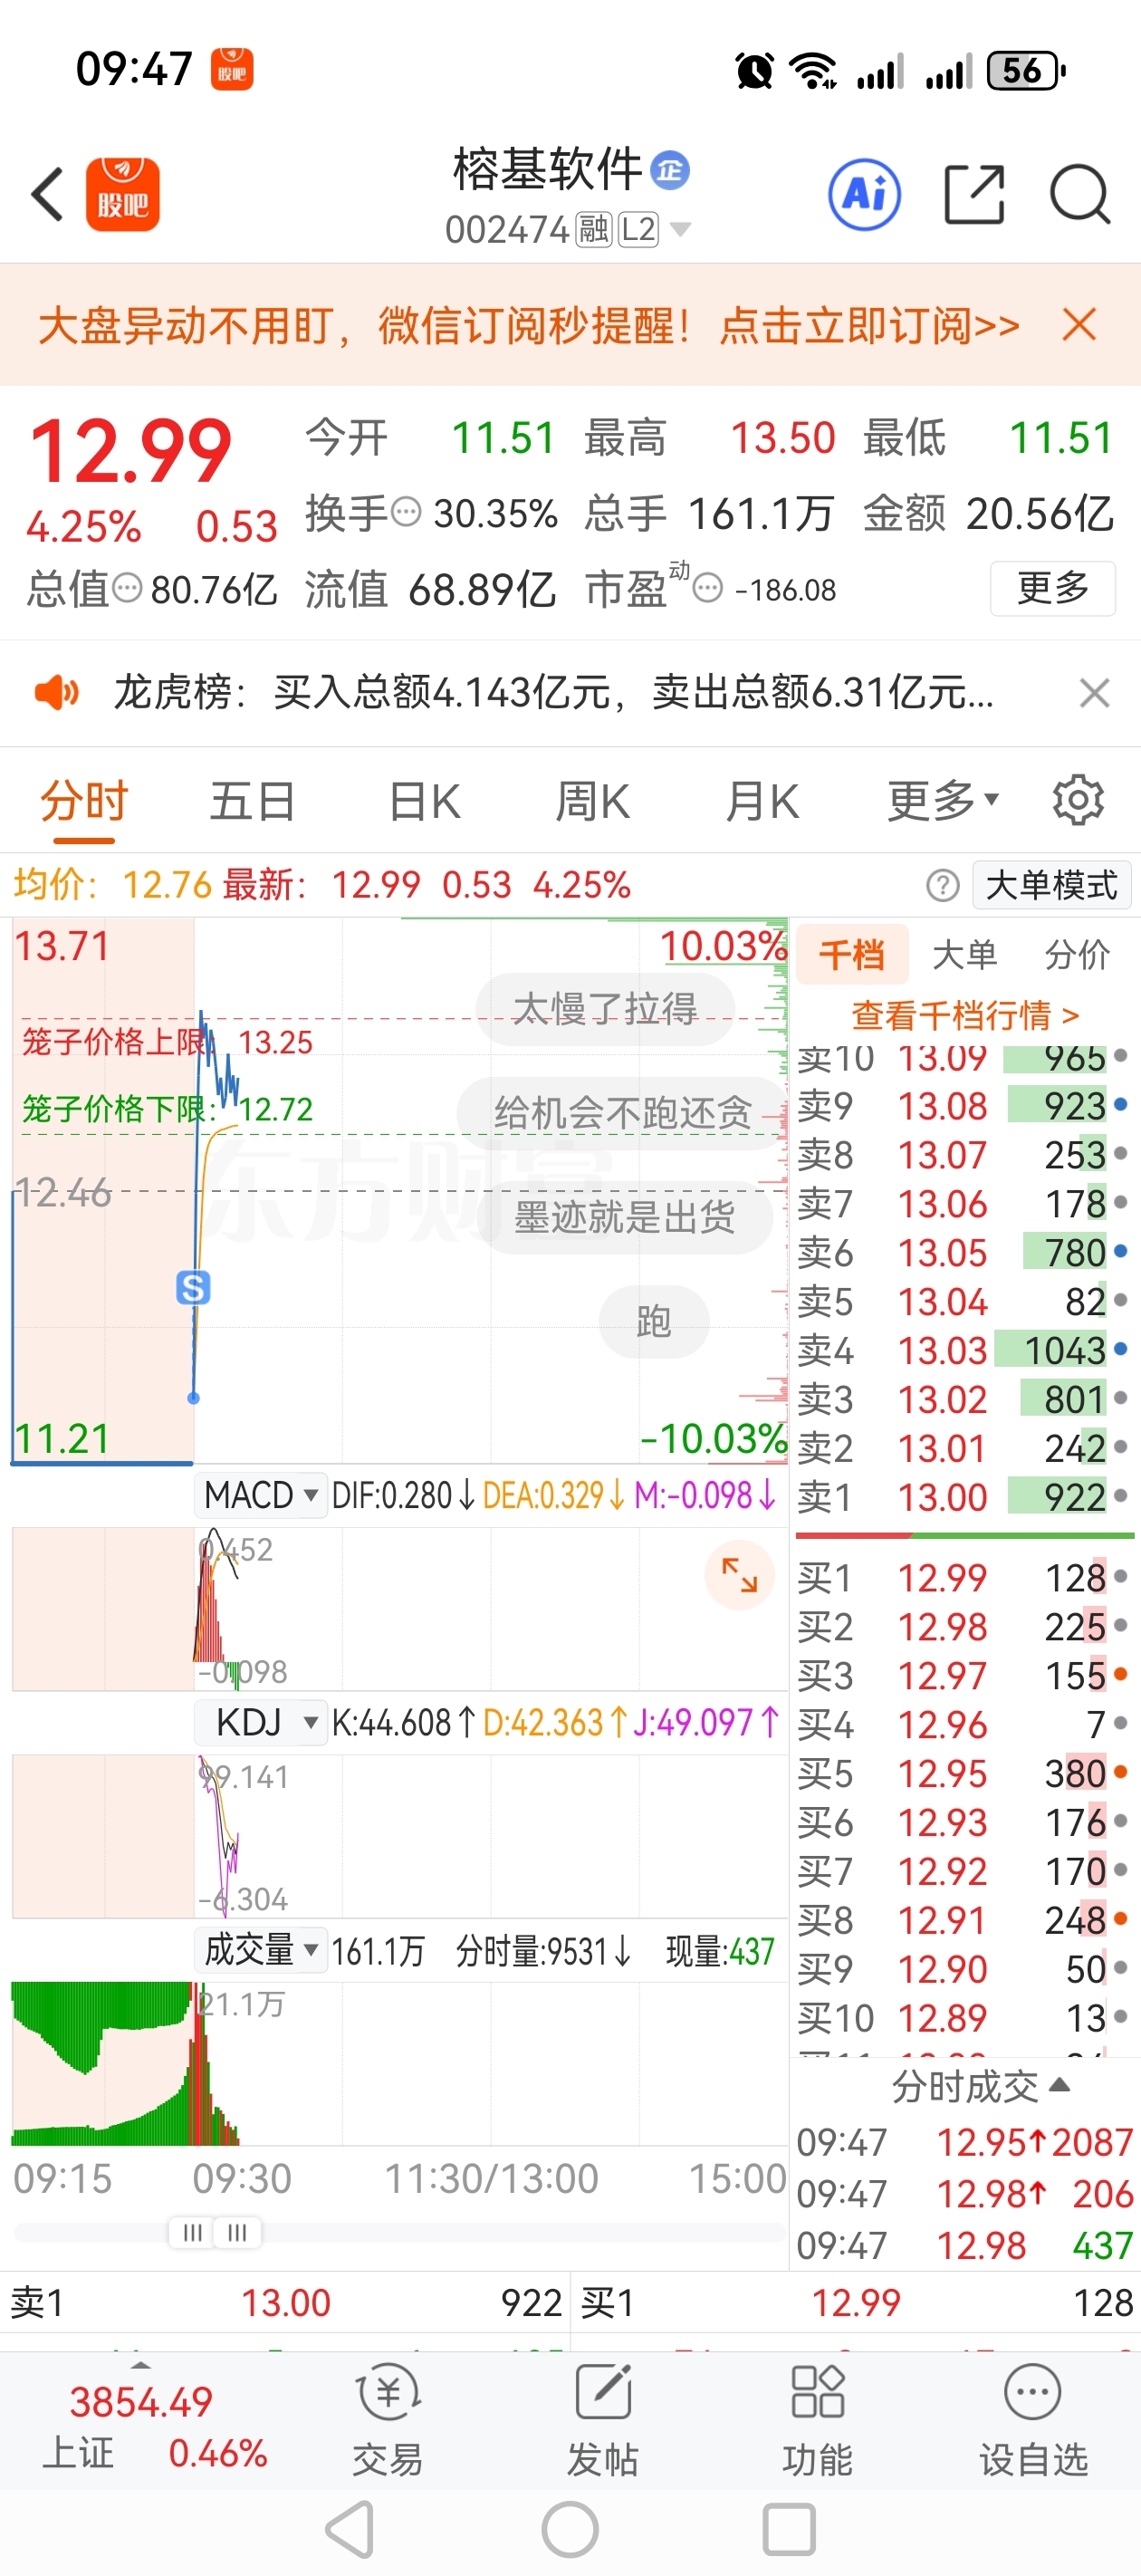Open the search magnifier icon

[x=1080, y=194]
